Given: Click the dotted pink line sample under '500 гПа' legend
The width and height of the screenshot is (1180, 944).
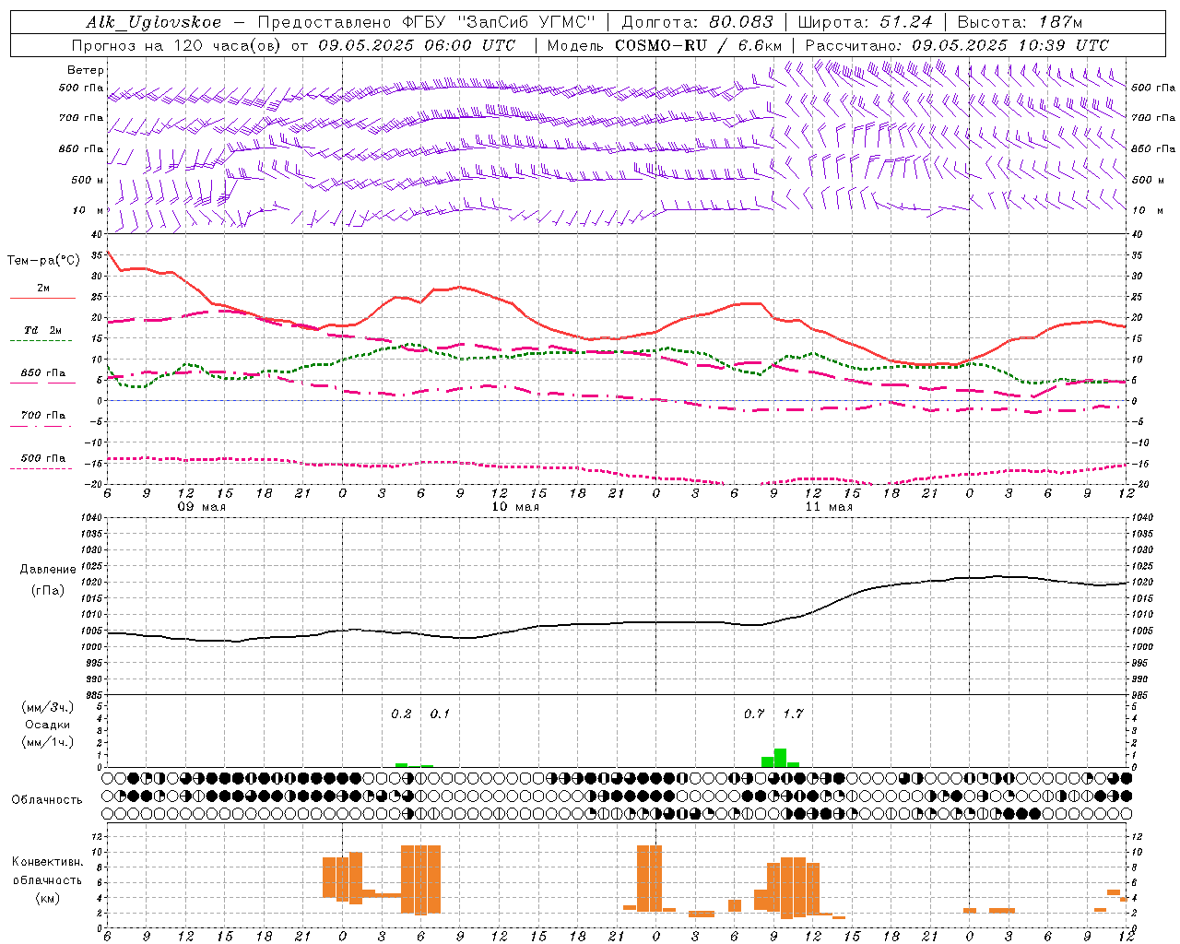Looking at the screenshot, I should [41, 468].
